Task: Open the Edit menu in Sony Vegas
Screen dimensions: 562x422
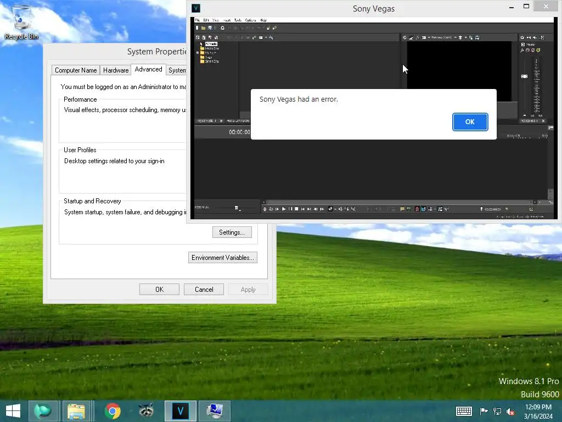Action: click(206, 20)
